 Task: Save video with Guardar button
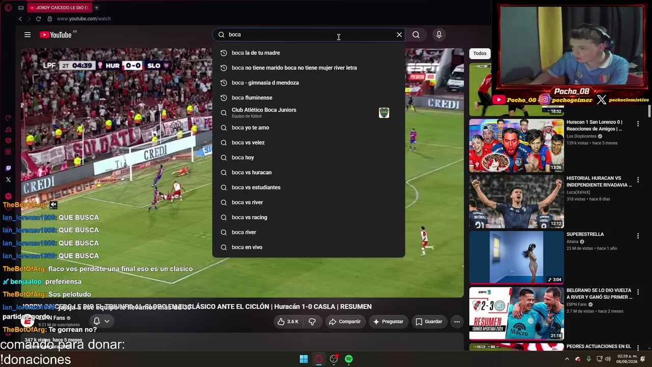(x=429, y=322)
